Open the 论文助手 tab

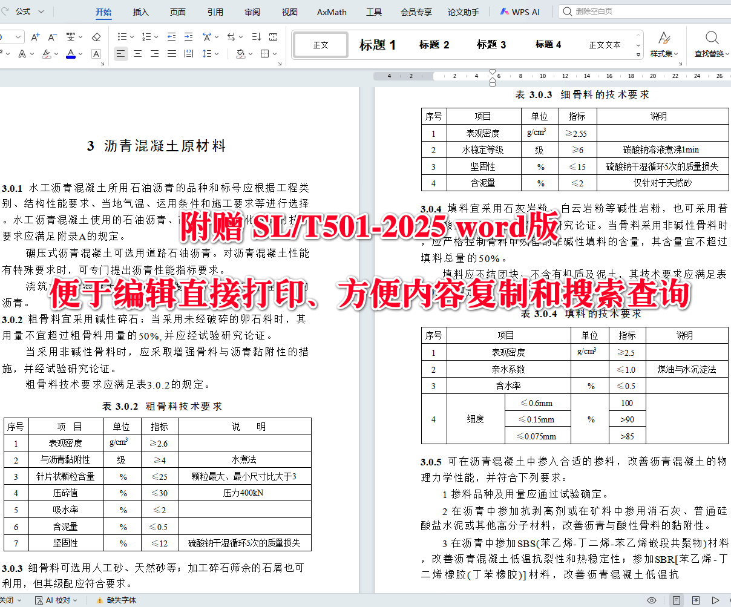click(x=464, y=12)
